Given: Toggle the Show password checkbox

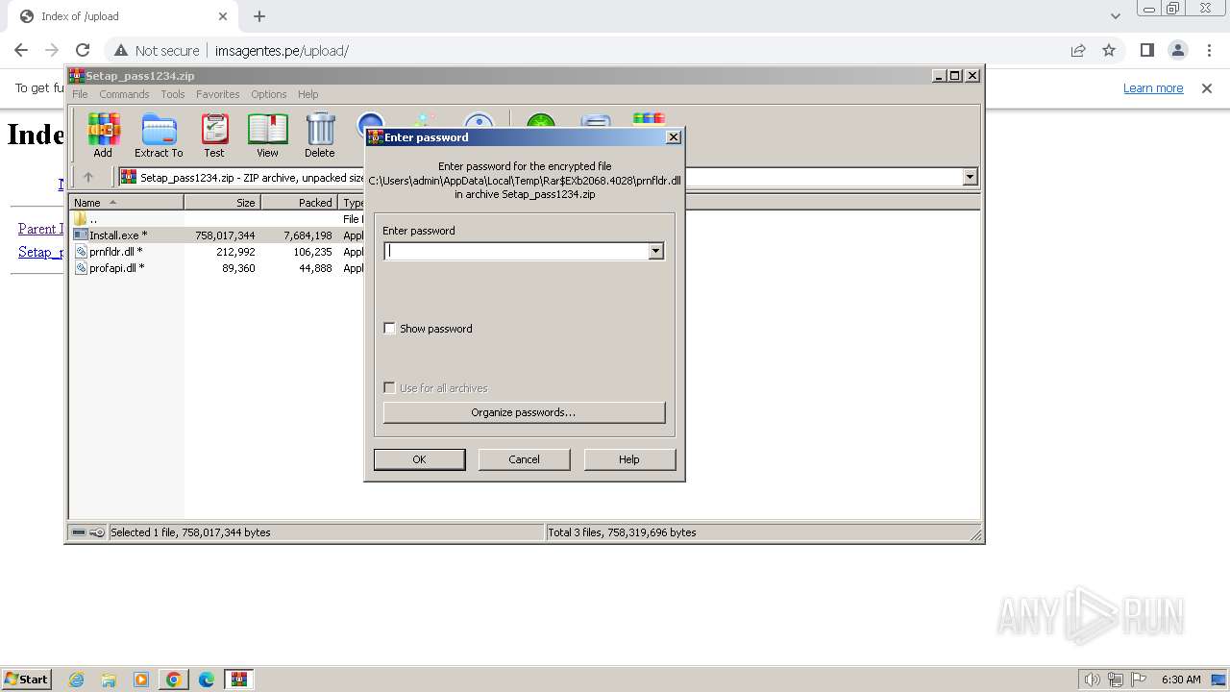Looking at the screenshot, I should [389, 329].
